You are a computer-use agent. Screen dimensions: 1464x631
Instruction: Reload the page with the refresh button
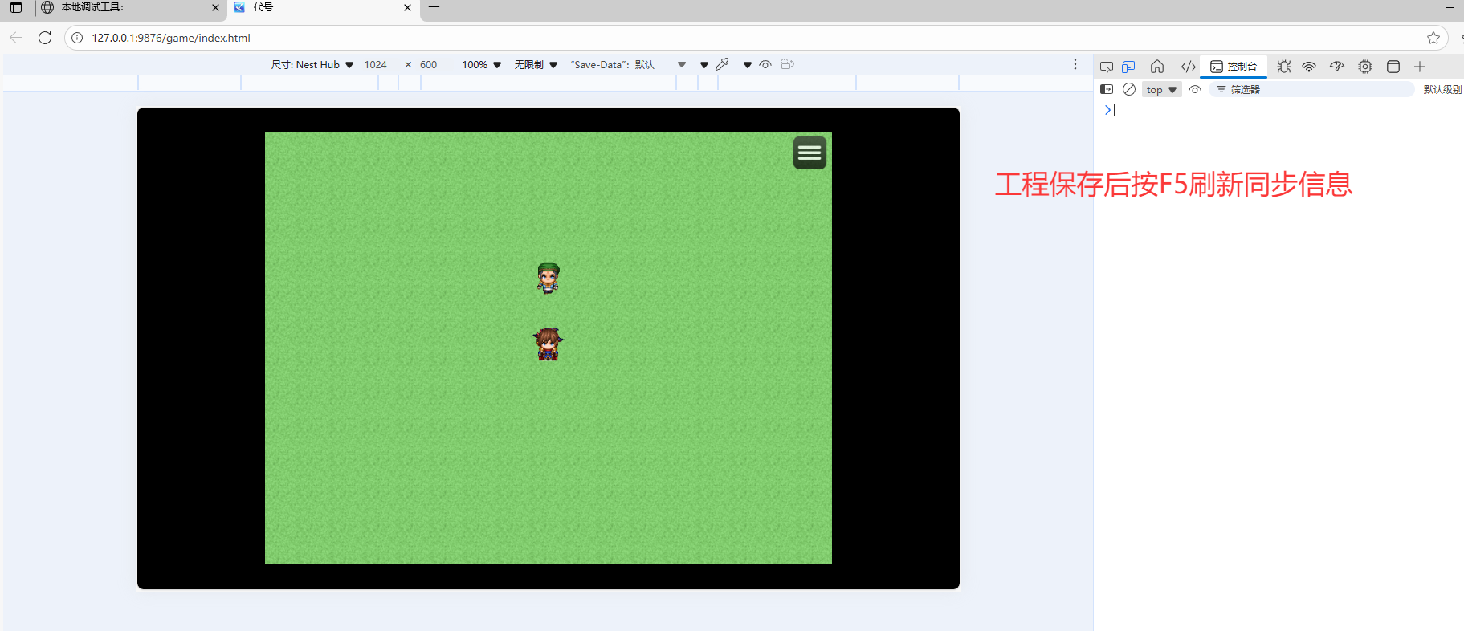coord(45,38)
